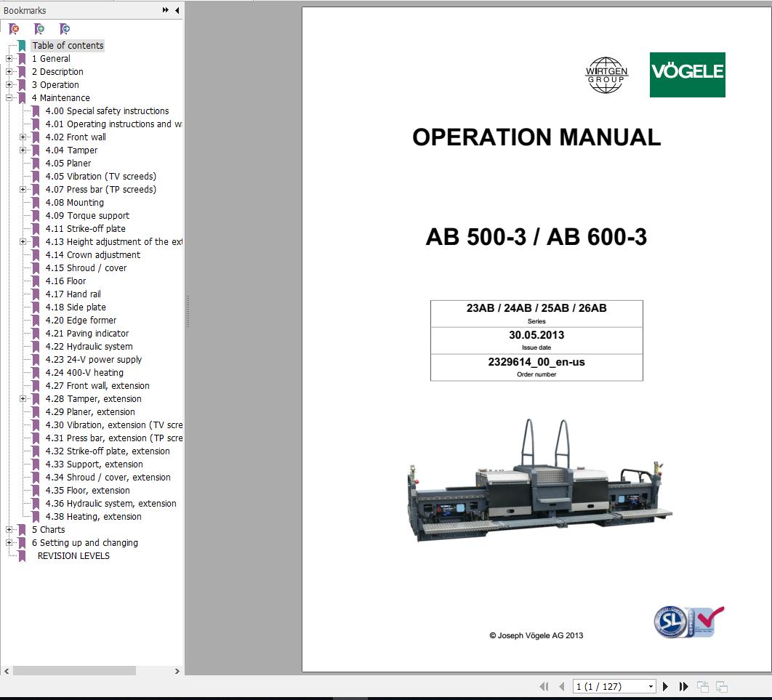Jump to the first page

click(x=544, y=686)
